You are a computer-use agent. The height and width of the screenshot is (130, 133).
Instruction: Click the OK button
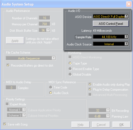point(121,124)
